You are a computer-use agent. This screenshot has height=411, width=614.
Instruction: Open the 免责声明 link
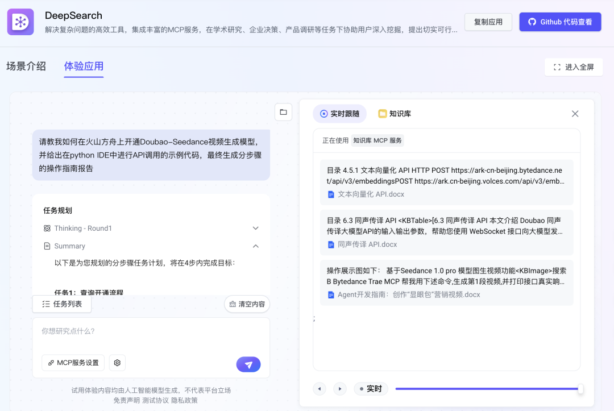pyautogui.click(x=126, y=400)
